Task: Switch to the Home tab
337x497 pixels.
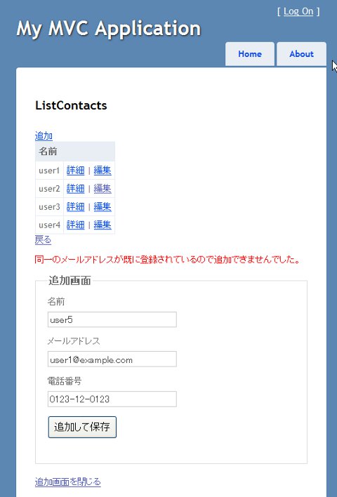Action: pos(250,54)
